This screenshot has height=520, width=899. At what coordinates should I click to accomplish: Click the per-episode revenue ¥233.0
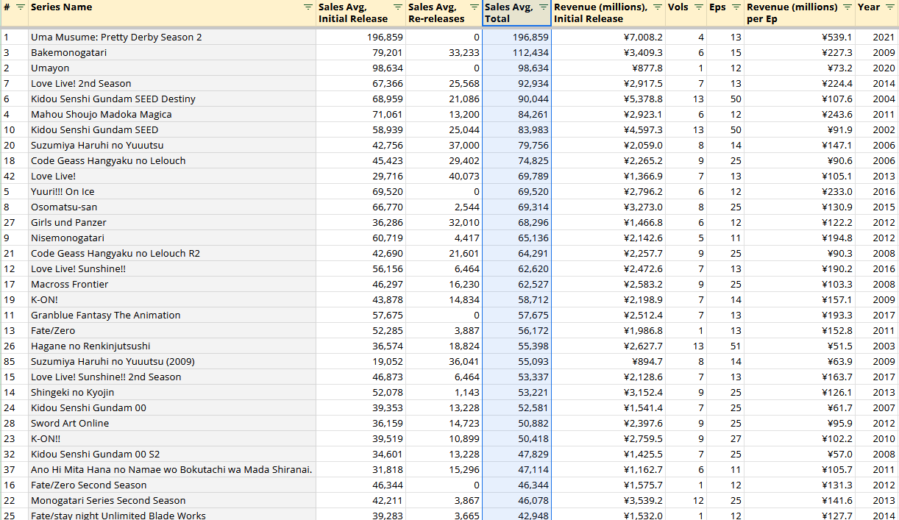tap(800, 191)
